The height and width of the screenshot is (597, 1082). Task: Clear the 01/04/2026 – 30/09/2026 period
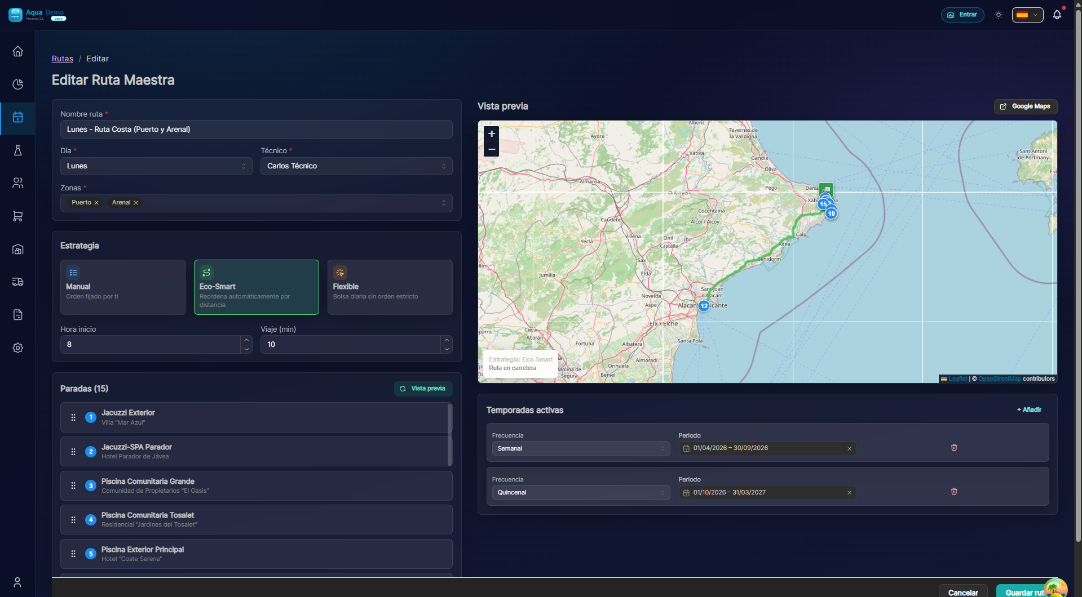click(x=849, y=449)
